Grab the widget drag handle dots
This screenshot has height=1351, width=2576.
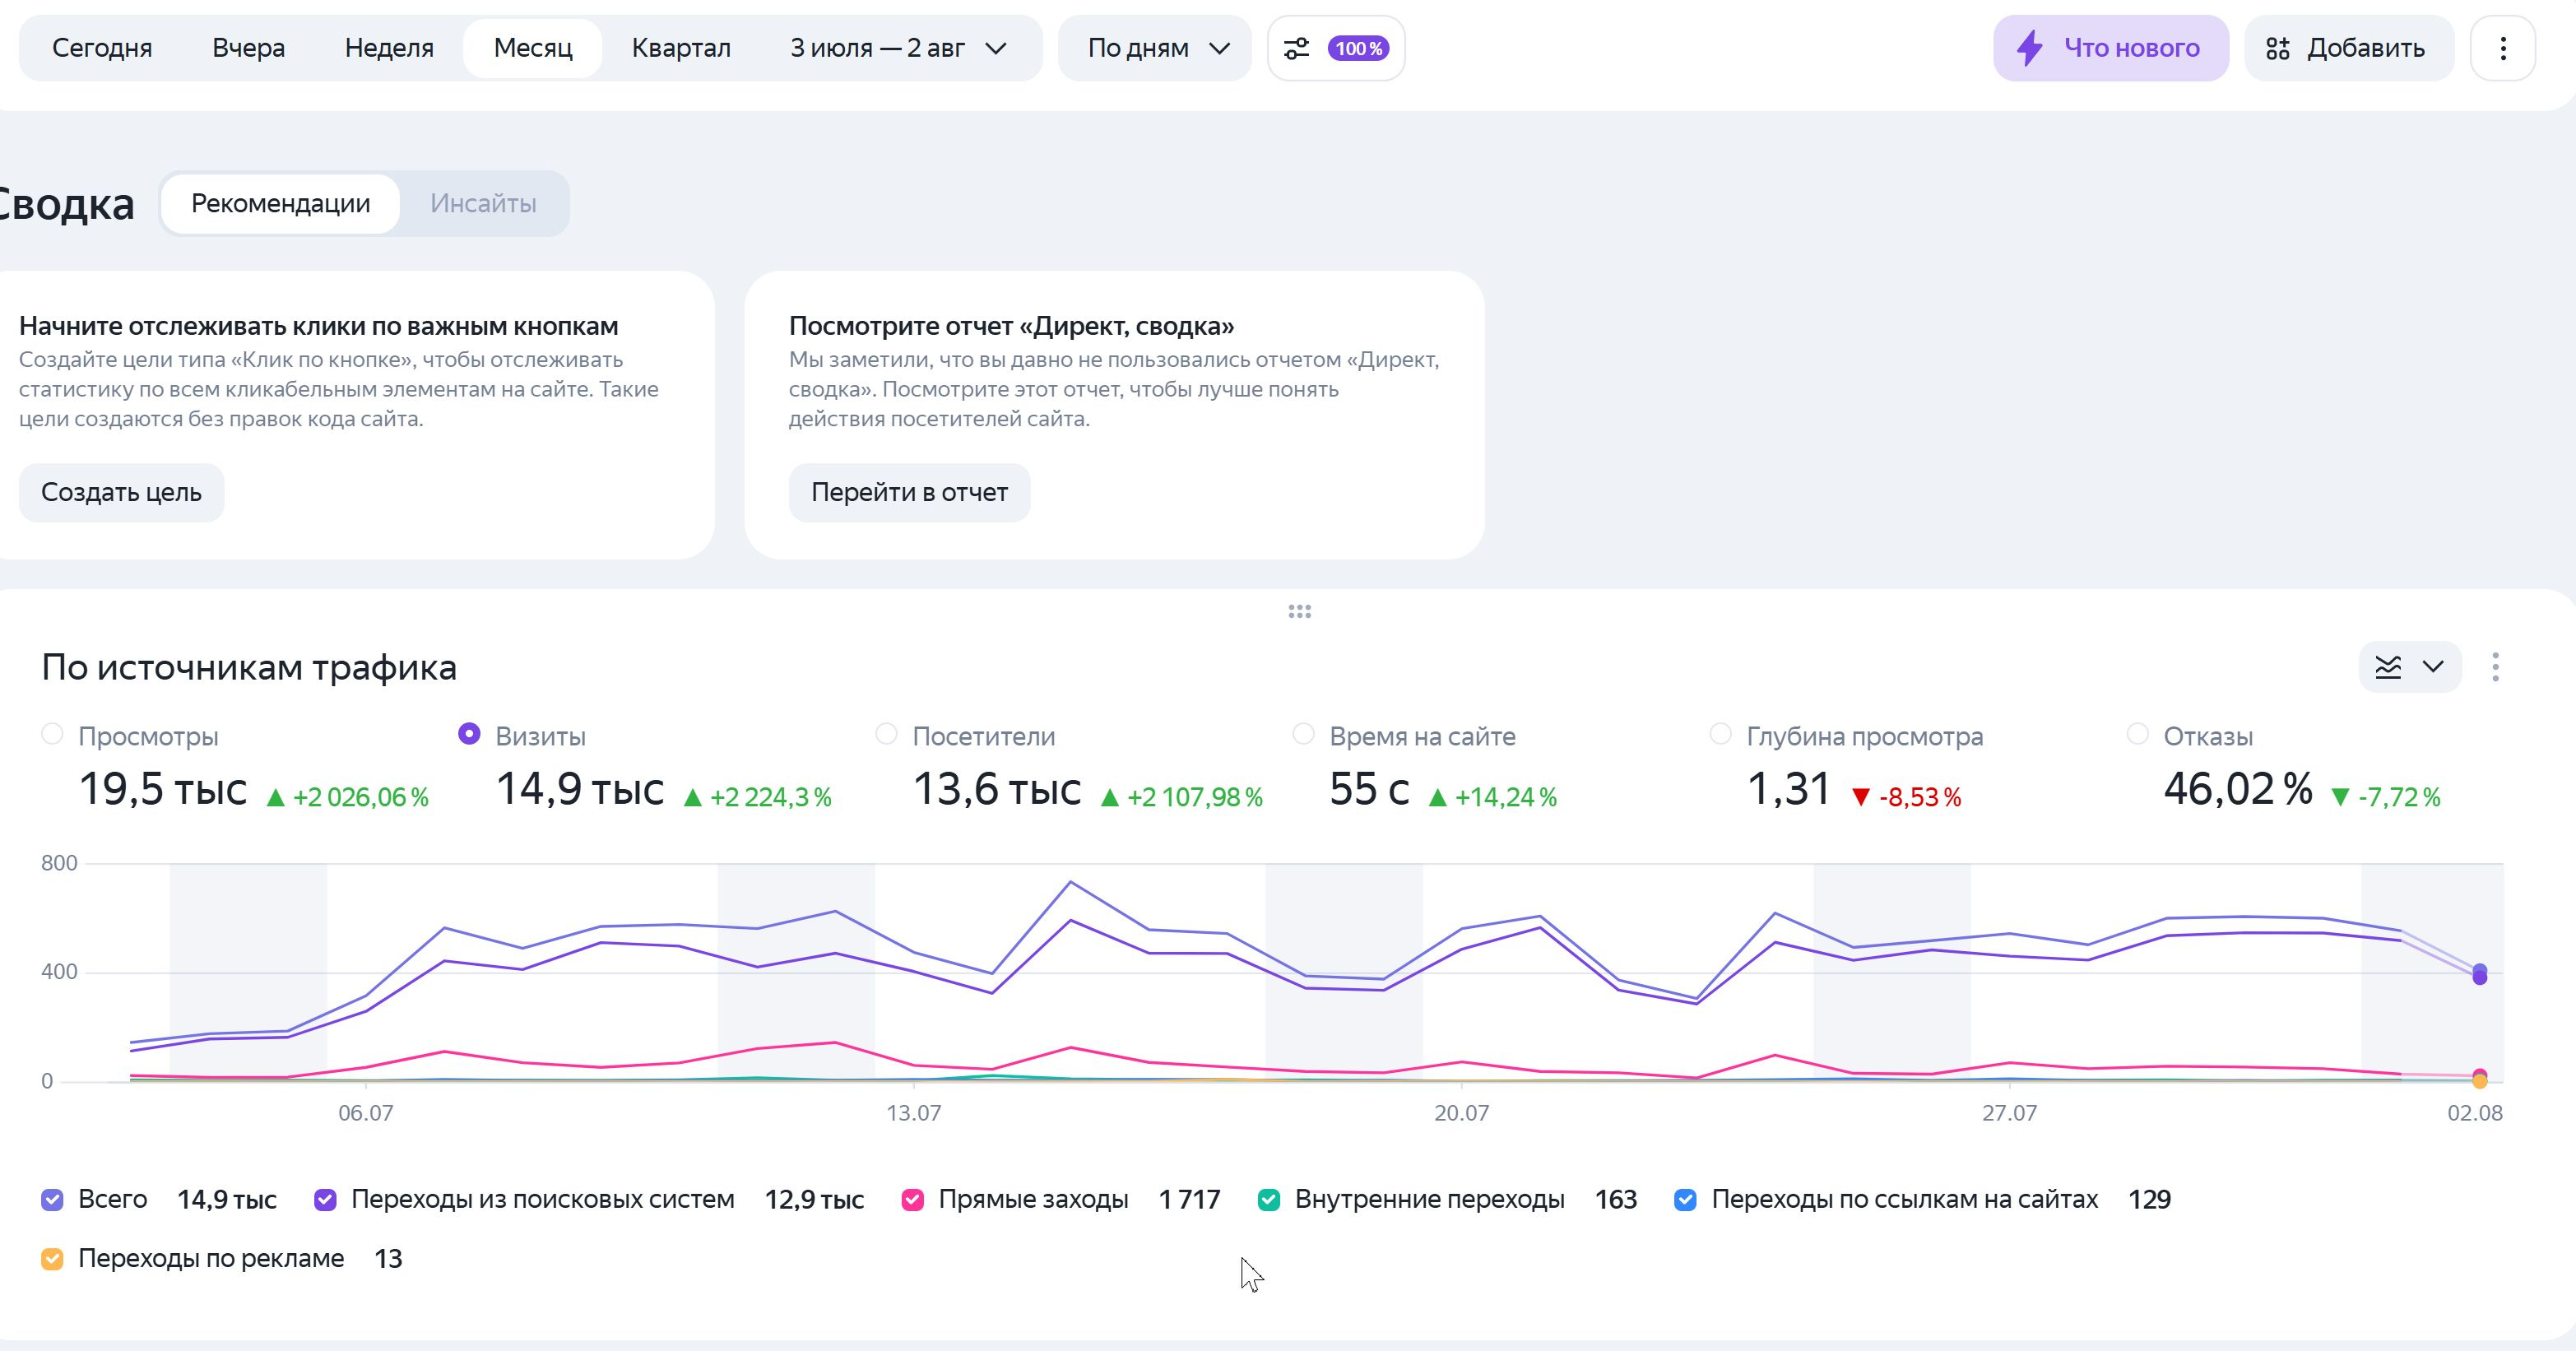pos(1299,611)
